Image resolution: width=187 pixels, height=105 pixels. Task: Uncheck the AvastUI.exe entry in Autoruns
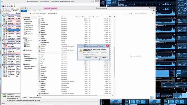(4, 27)
